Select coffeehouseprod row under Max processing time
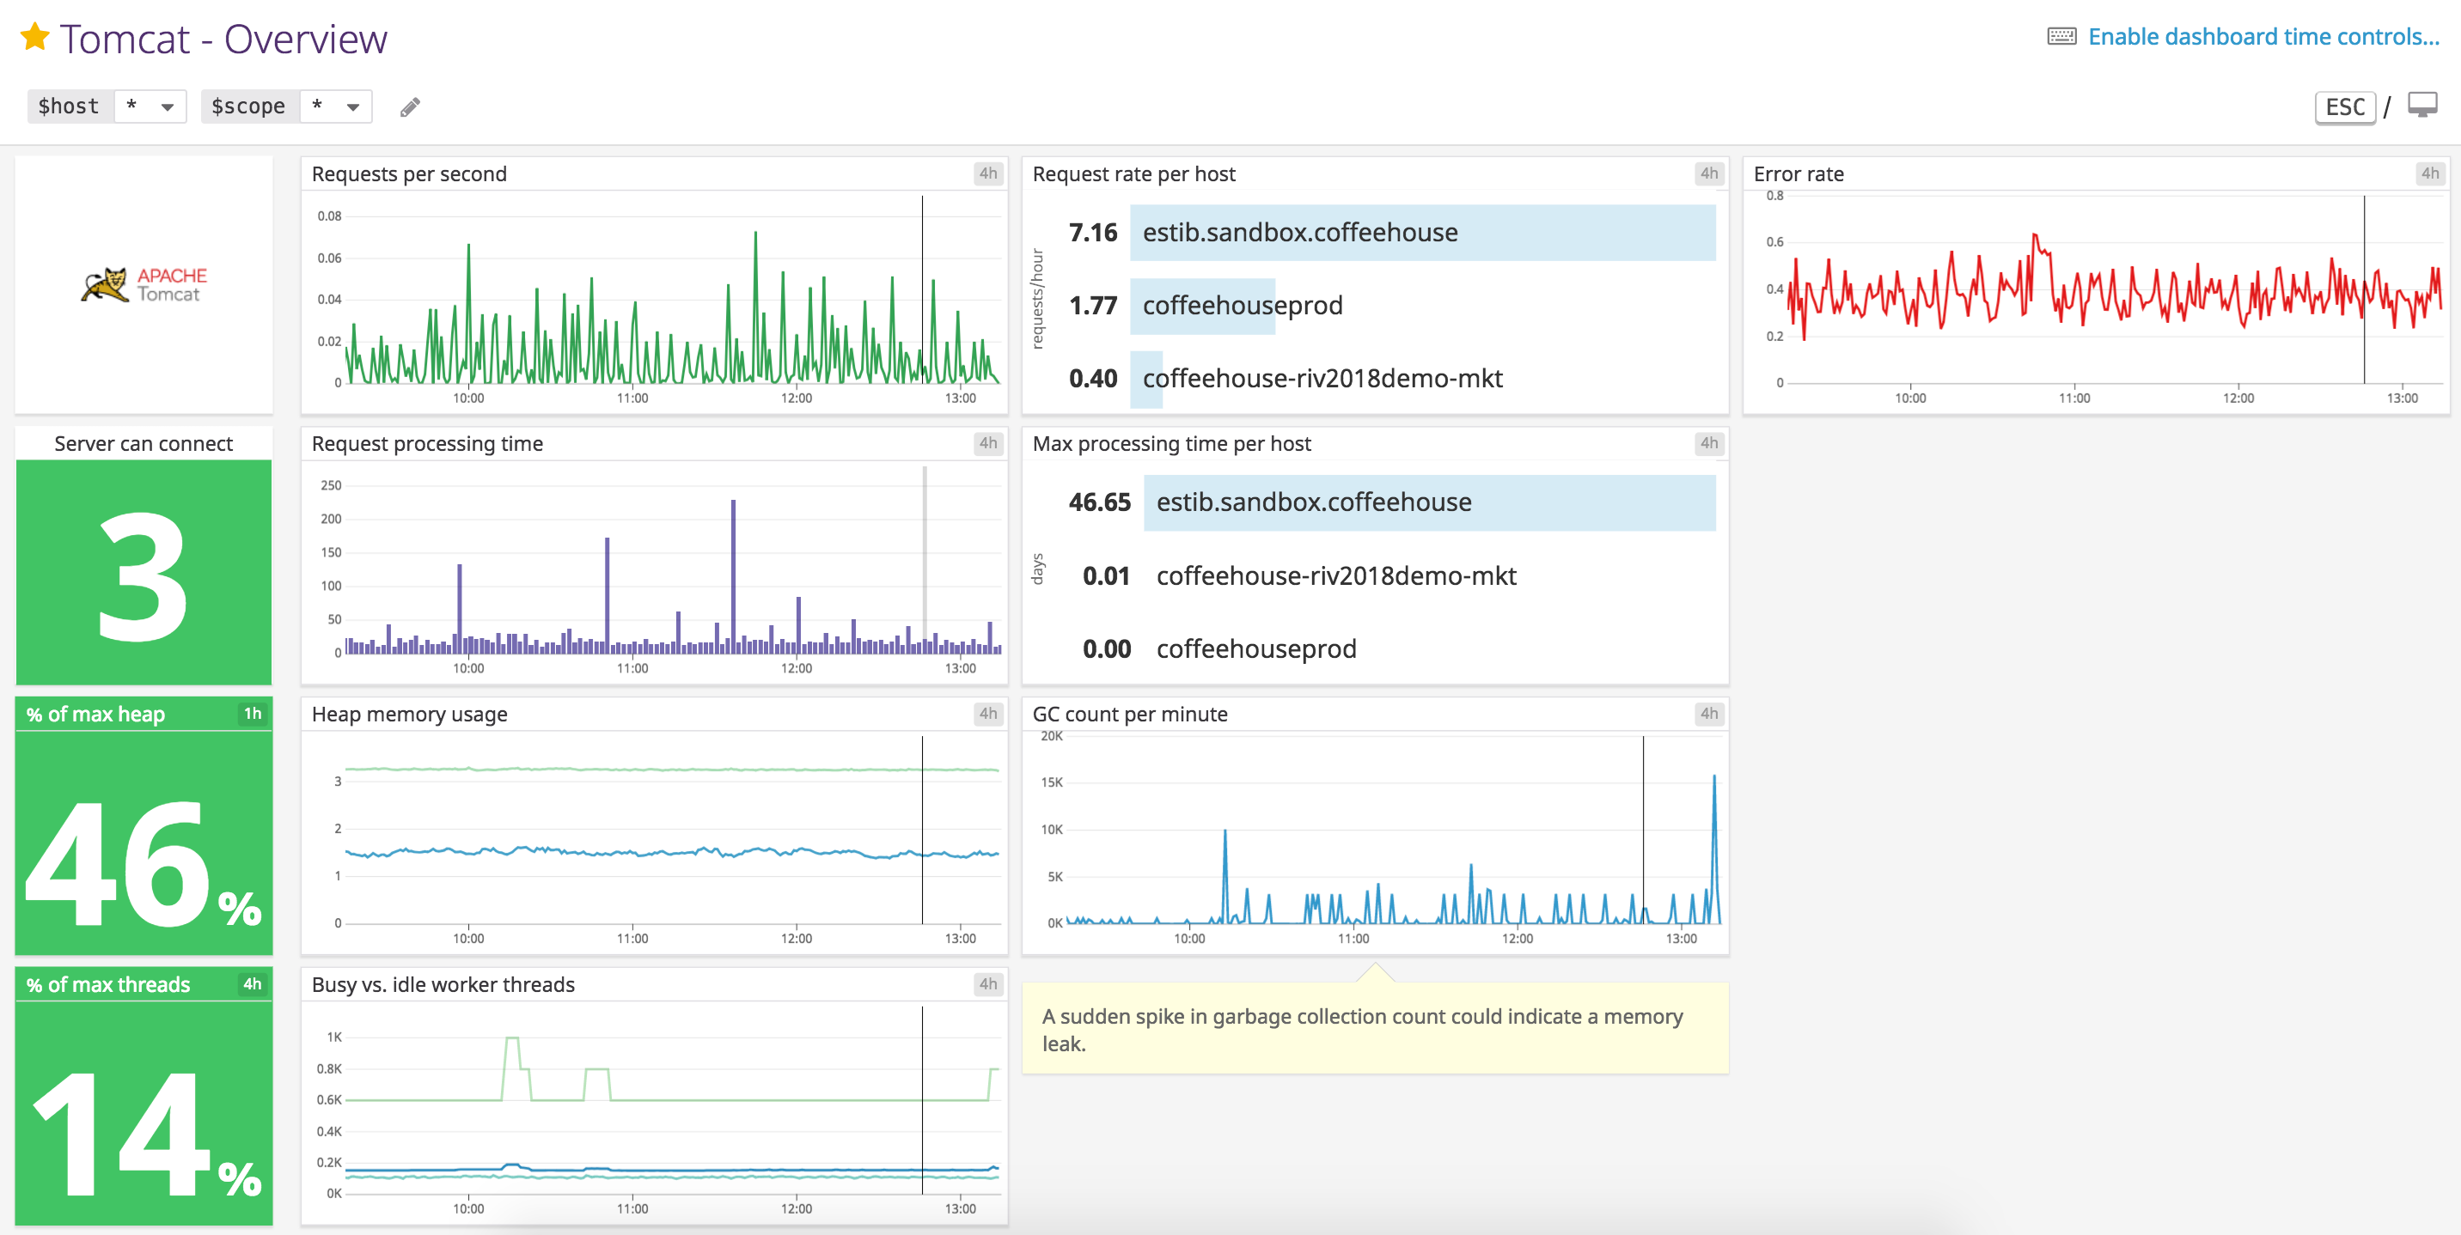Image resolution: width=2461 pixels, height=1235 pixels. (1256, 648)
